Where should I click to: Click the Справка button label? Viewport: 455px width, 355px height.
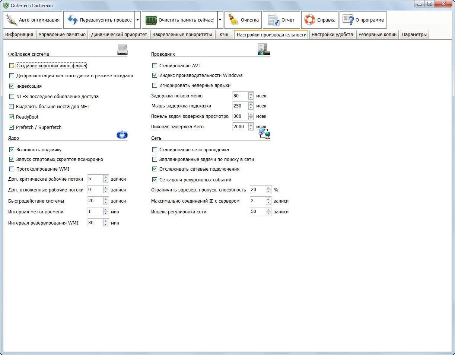[326, 20]
